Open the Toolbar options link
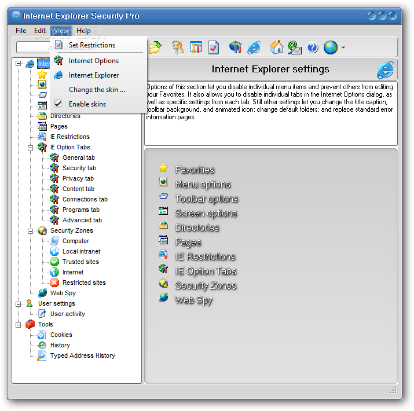This screenshot has height=411, width=414. [x=206, y=199]
